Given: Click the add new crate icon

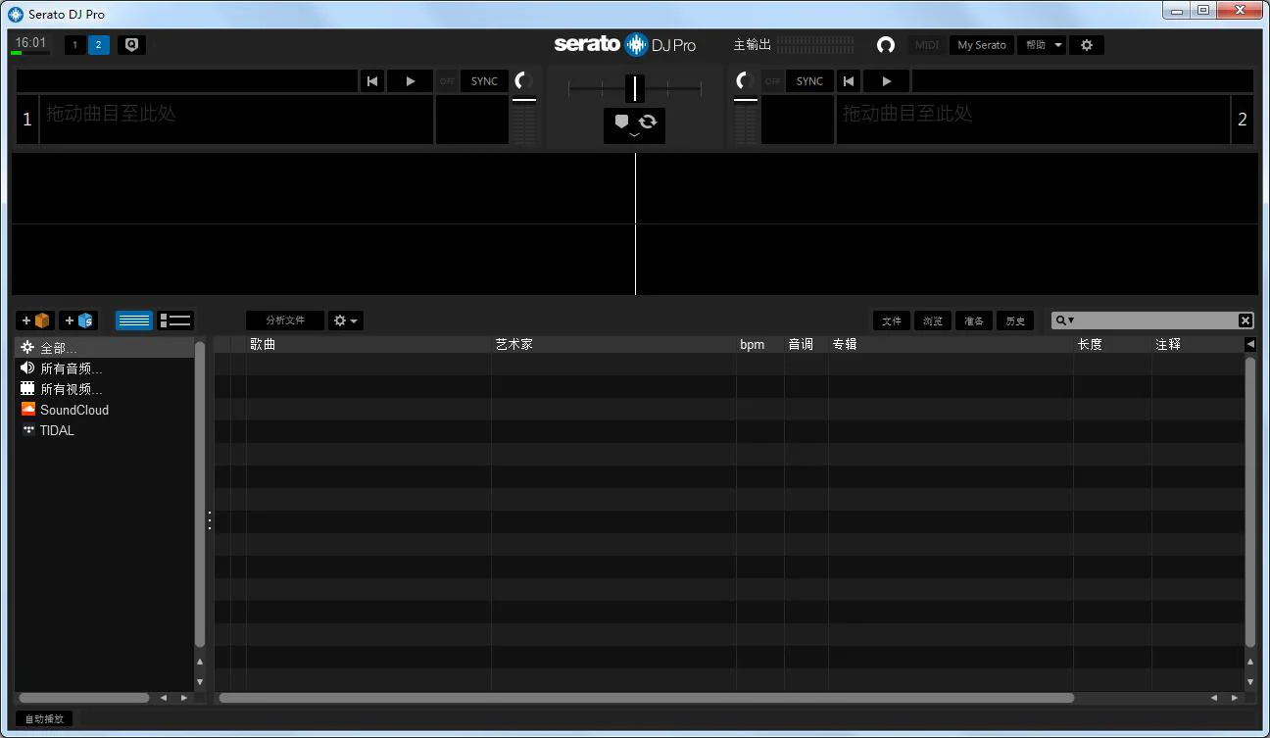Looking at the screenshot, I should tap(35, 320).
